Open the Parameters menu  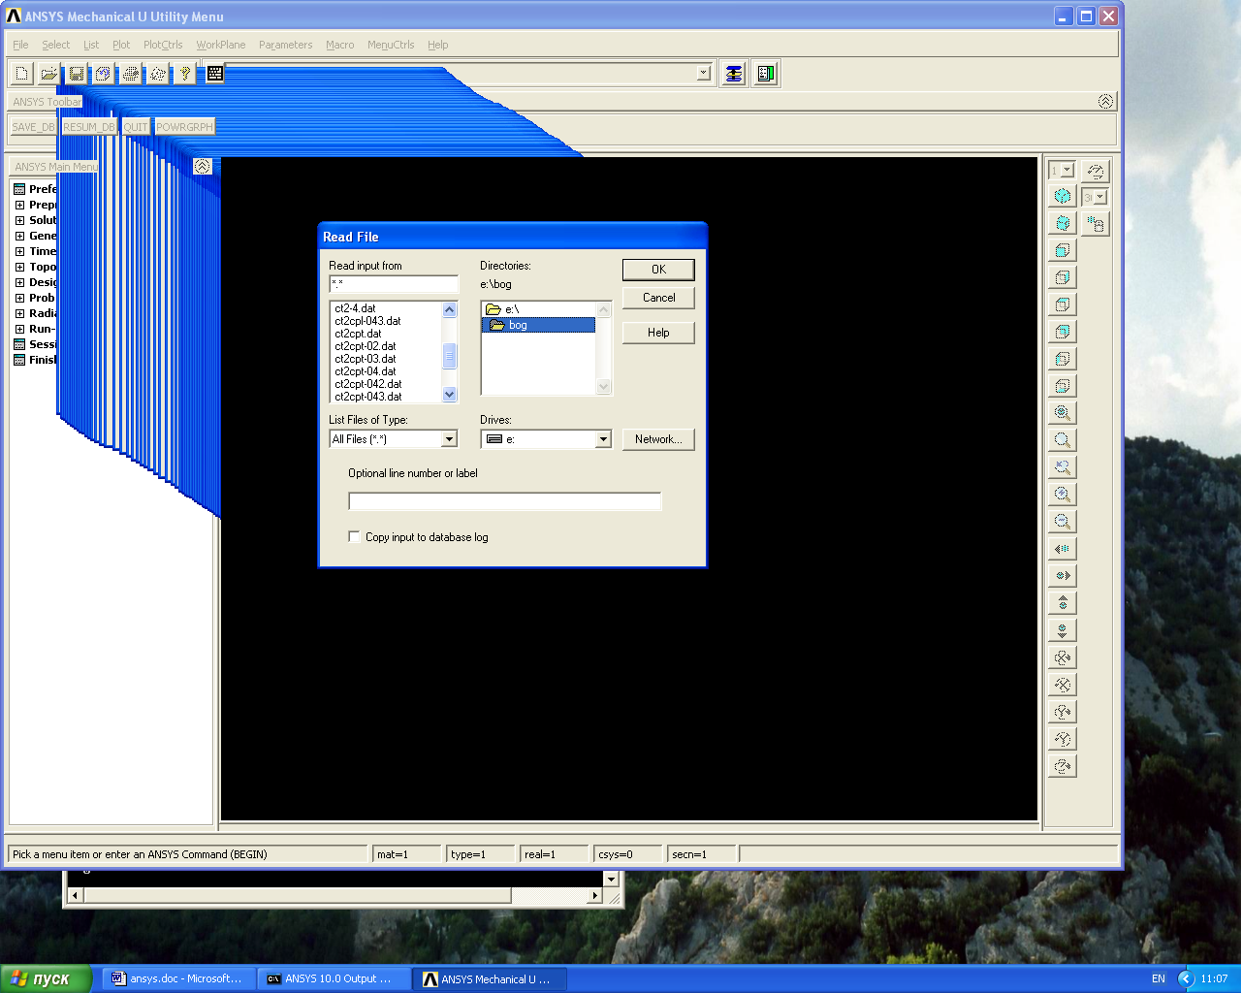click(x=286, y=45)
